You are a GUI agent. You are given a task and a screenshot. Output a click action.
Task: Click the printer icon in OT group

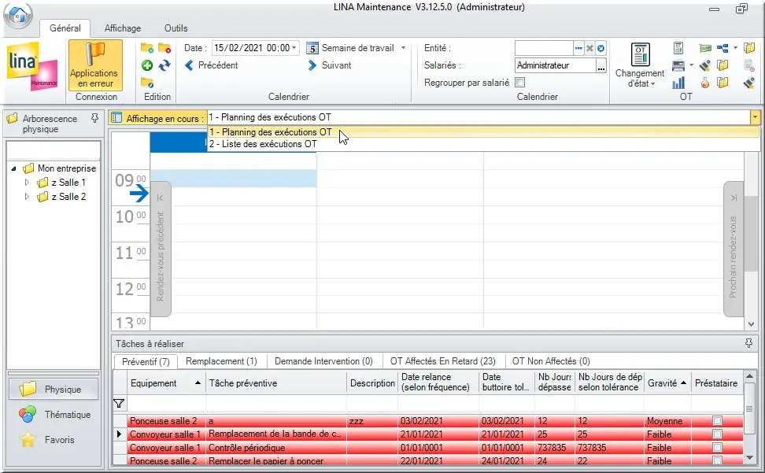pos(678,65)
